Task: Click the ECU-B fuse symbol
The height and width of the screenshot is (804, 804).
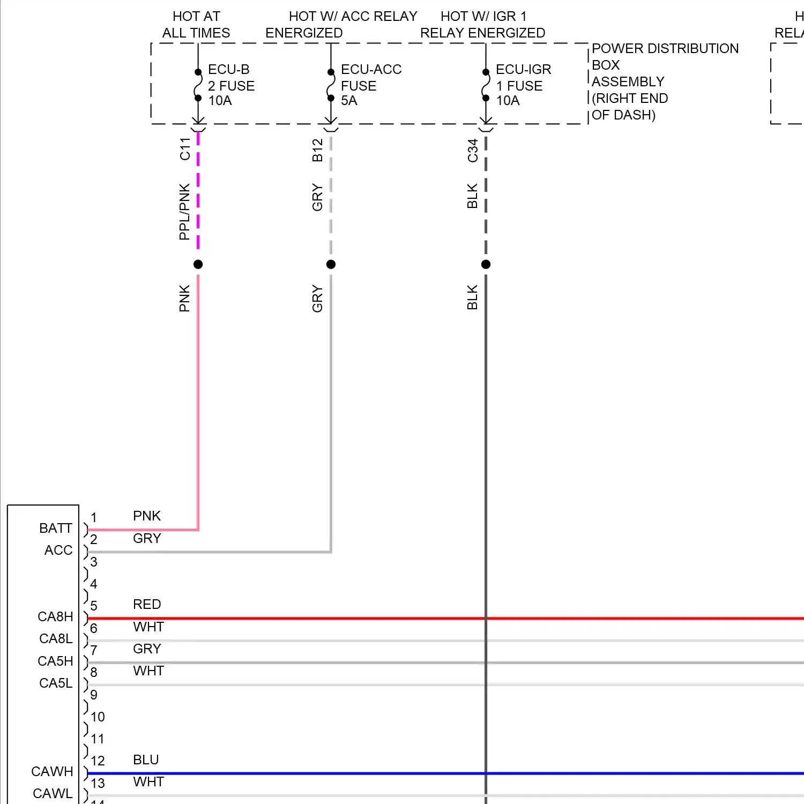Action: (198, 85)
